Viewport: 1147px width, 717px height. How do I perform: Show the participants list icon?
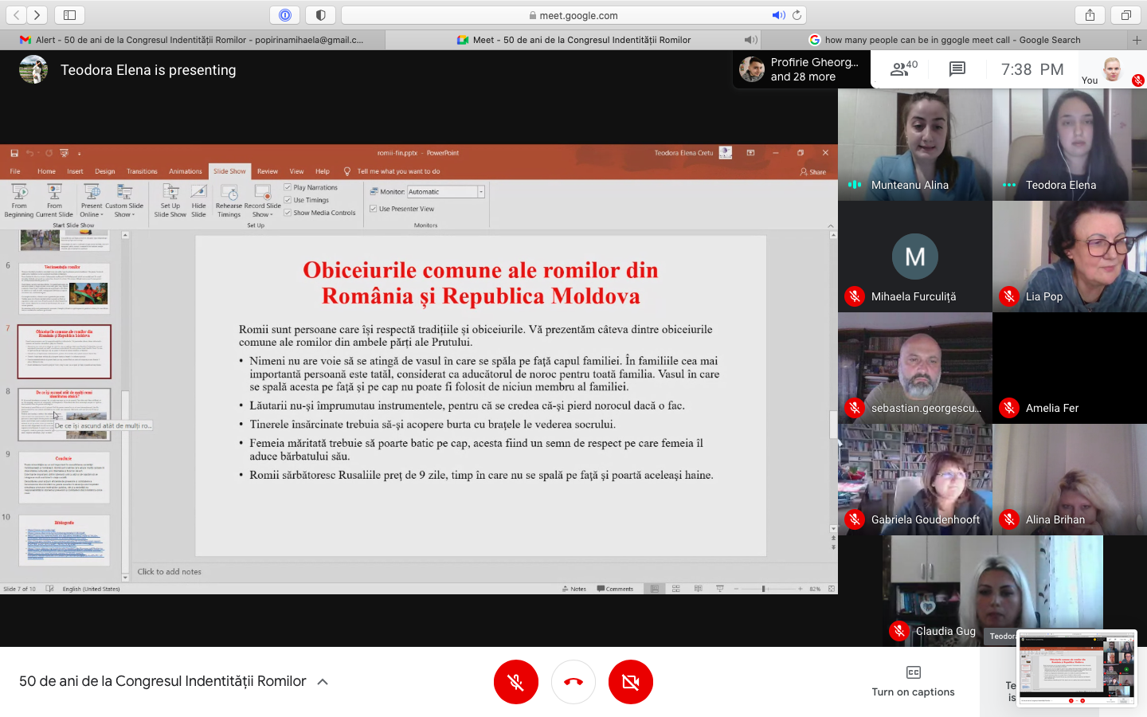902,69
